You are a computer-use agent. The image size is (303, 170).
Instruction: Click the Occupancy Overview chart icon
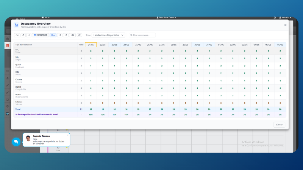[16, 25]
